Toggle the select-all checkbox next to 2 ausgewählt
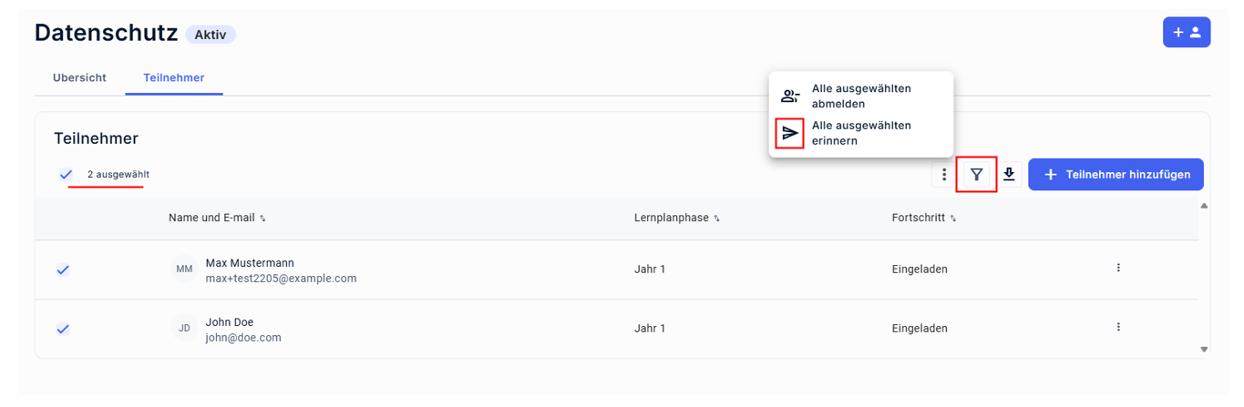Image resolution: width=1244 pixels, height=407 pixels. tap(66, 174)
